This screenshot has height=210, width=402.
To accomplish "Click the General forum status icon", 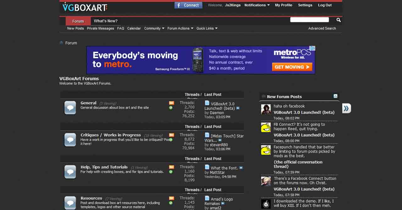I will pos(70,108).
